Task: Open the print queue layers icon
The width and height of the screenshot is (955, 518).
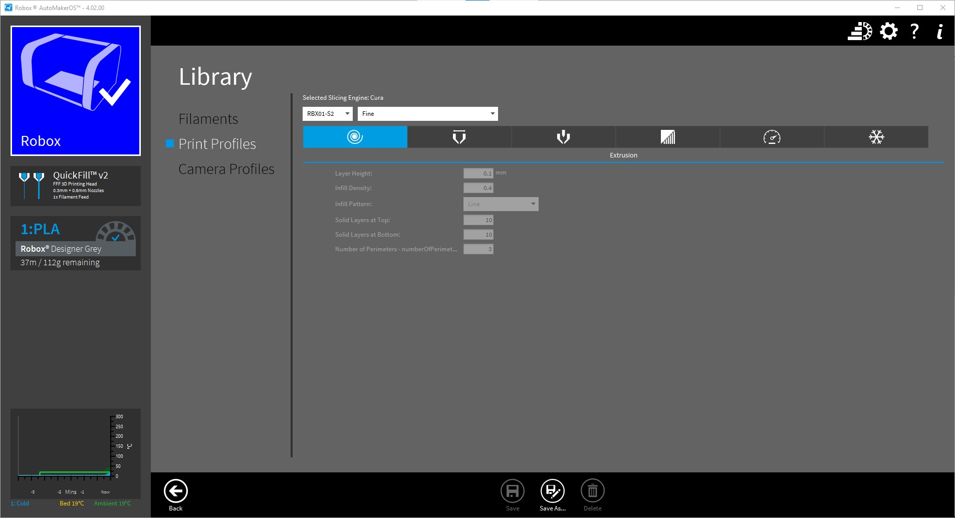Action: (x=859, y=31)
